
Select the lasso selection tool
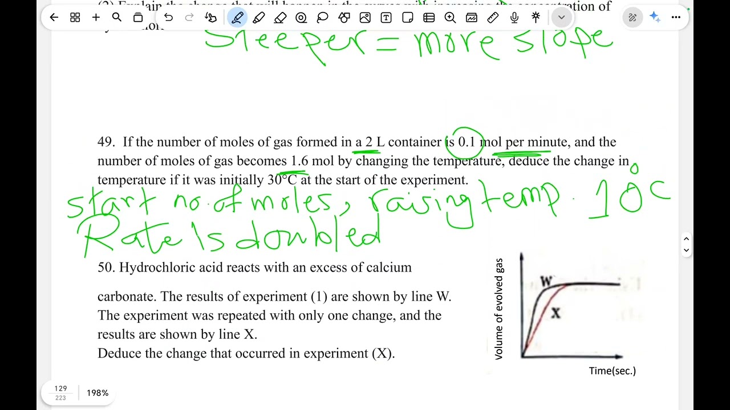point(322,18)
